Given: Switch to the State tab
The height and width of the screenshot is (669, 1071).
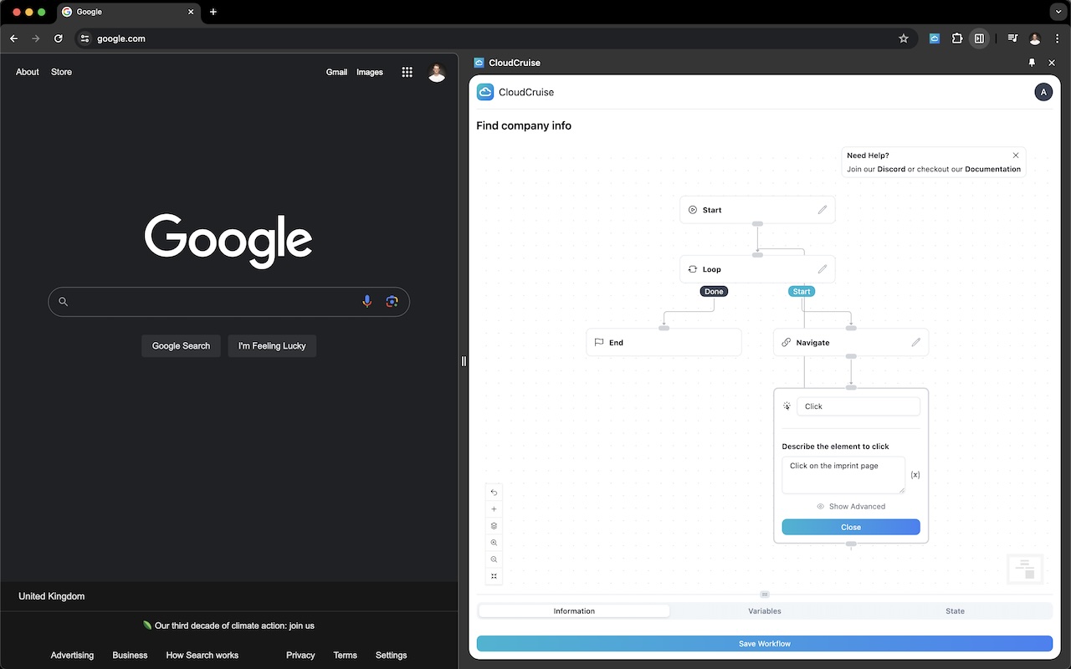Looking at the screenshot, I should 955,610.
